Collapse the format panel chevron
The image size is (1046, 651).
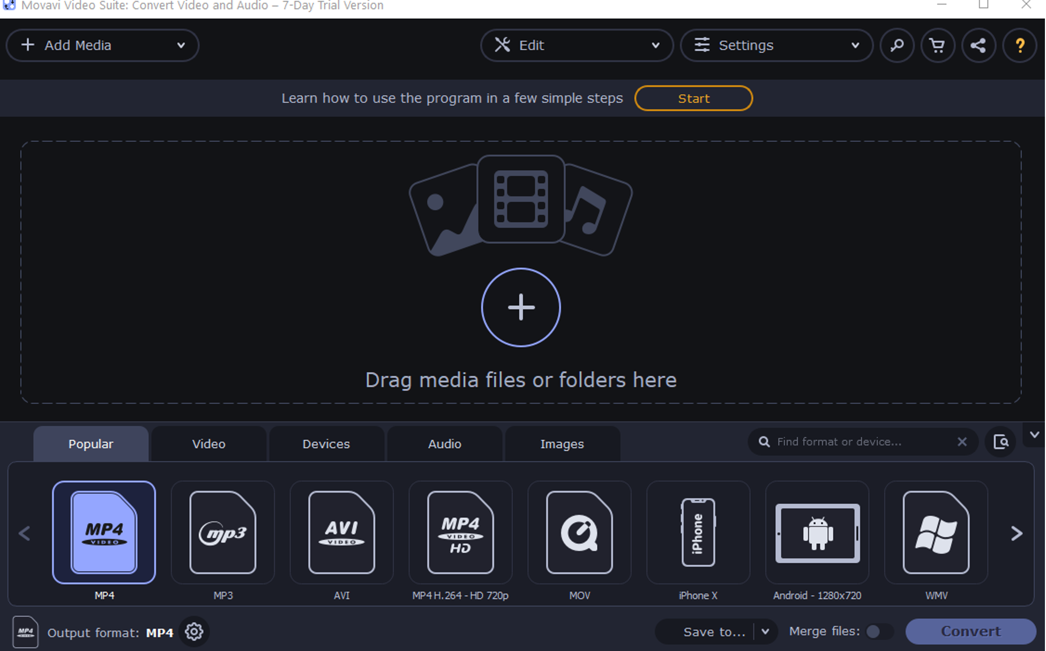point(1034,435)
